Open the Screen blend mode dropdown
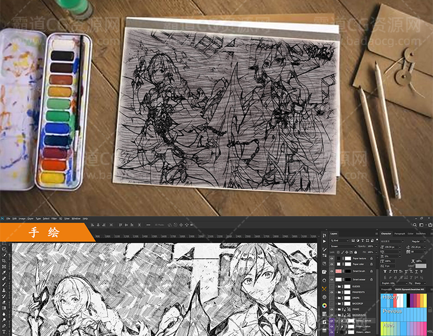This screenshot has height=336, width=433. pos(343,247)
